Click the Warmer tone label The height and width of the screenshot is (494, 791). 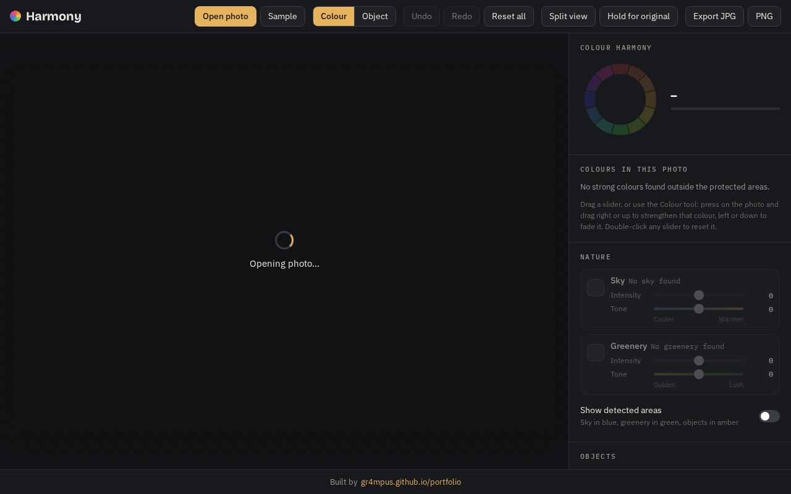coord(731,319)
